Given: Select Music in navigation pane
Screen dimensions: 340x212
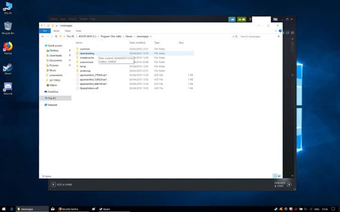Looking at the screenshot, I should [53, 70].
